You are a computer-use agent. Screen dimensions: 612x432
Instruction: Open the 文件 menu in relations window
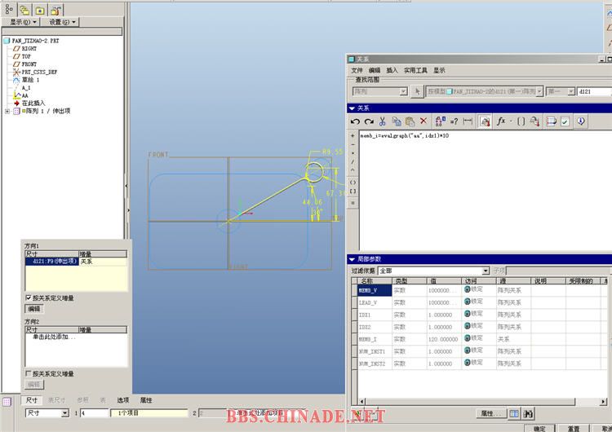(357, 71)
